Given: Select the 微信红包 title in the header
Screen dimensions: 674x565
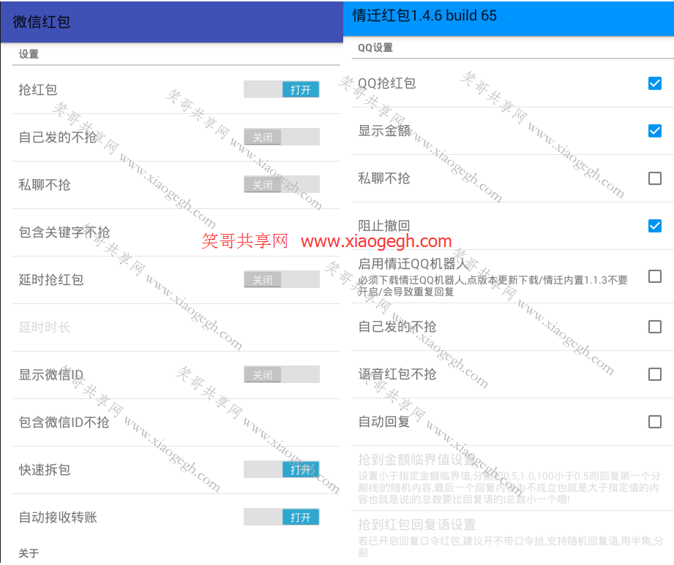Looking at the screenshot, I should [42, 21].
